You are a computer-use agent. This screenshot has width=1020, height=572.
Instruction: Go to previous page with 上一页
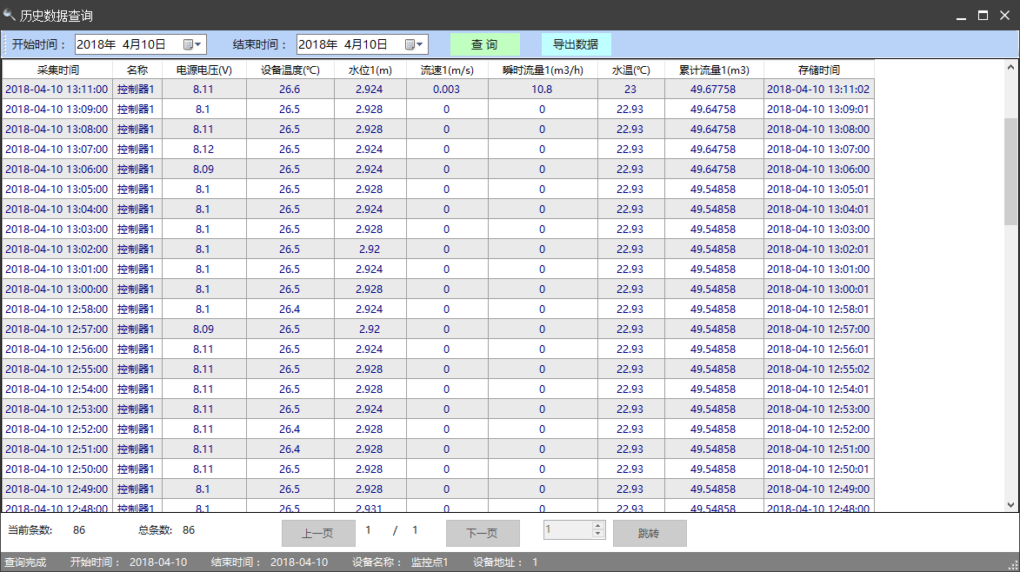pyautogui.click(x=318, y=533)
